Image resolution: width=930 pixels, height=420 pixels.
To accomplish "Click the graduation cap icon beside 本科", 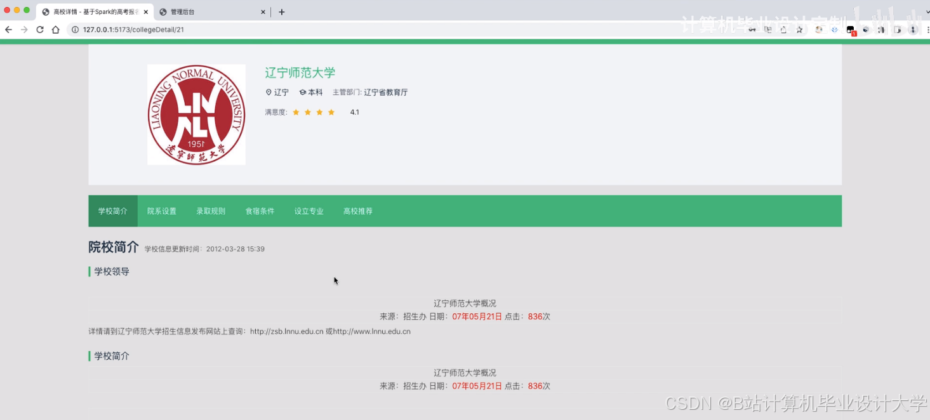I will [304, 91].
